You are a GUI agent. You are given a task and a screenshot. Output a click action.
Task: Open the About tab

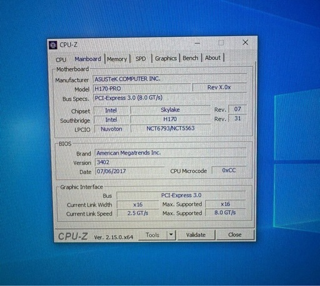(x=212, y=57)
